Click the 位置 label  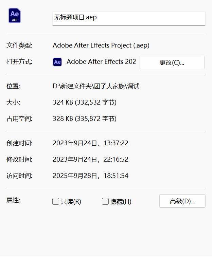click(14, 86)
